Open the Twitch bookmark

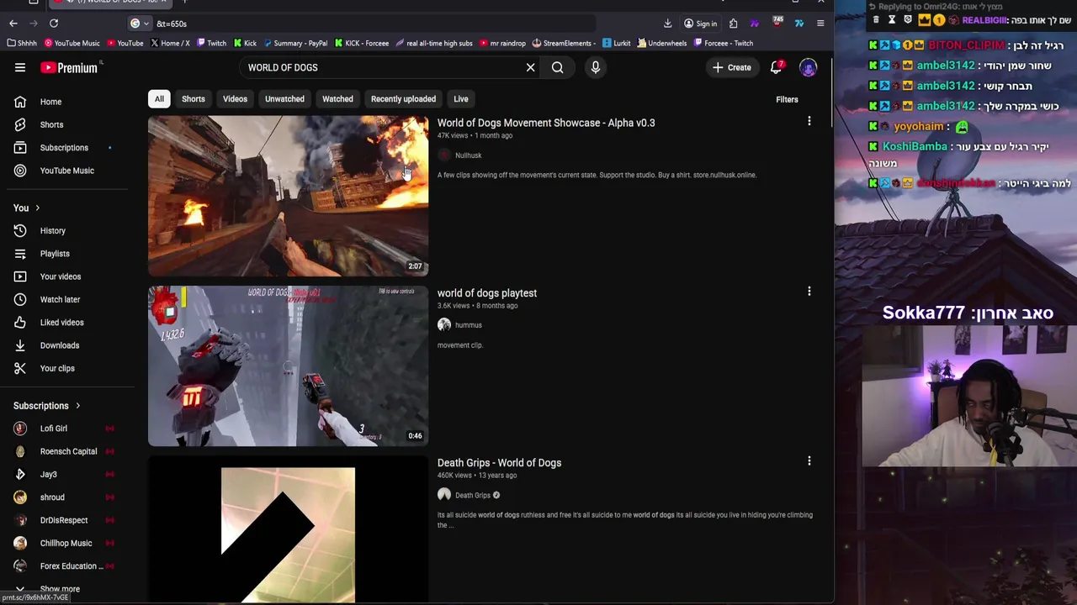click(211, 43)
